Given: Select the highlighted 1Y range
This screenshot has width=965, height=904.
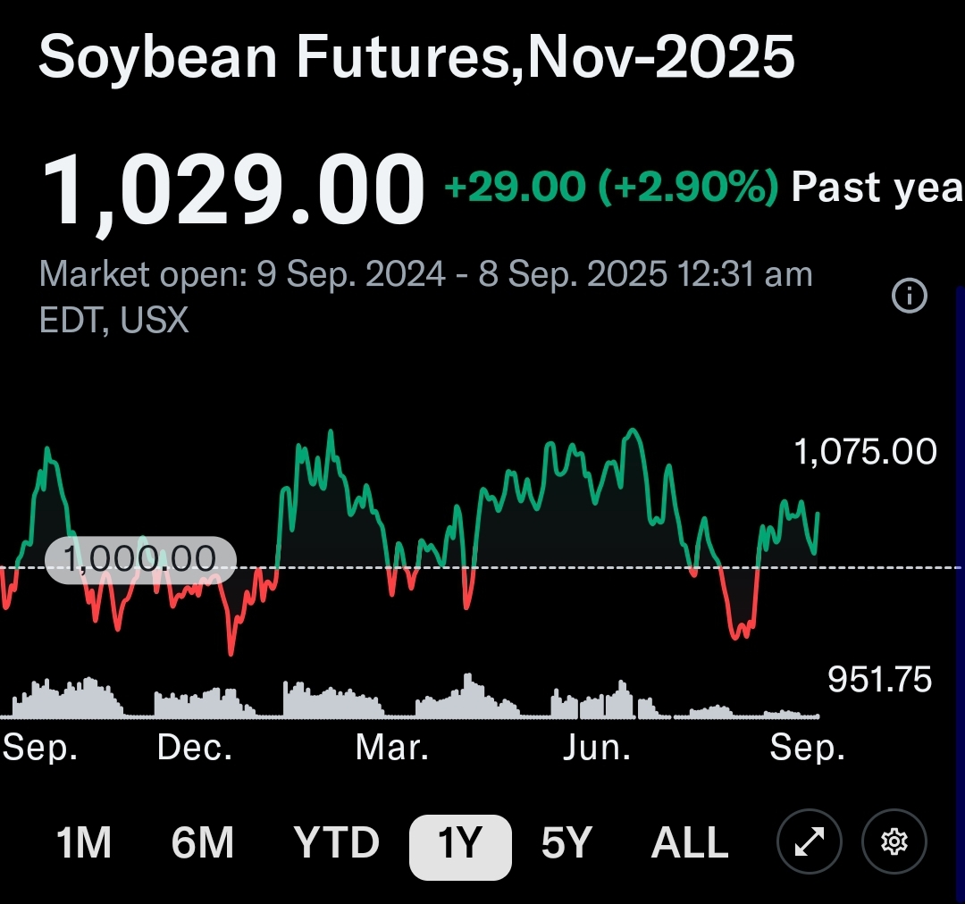Looking at the screenshot, I should (460, 842).
